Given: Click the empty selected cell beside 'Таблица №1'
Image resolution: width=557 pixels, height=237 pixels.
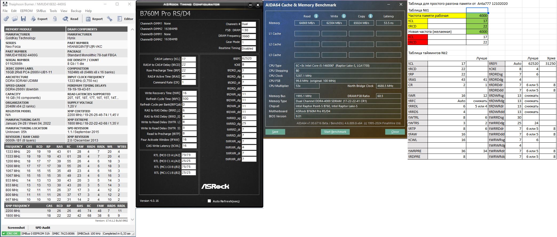Looking at the screenshot, I should click(477, 10).
